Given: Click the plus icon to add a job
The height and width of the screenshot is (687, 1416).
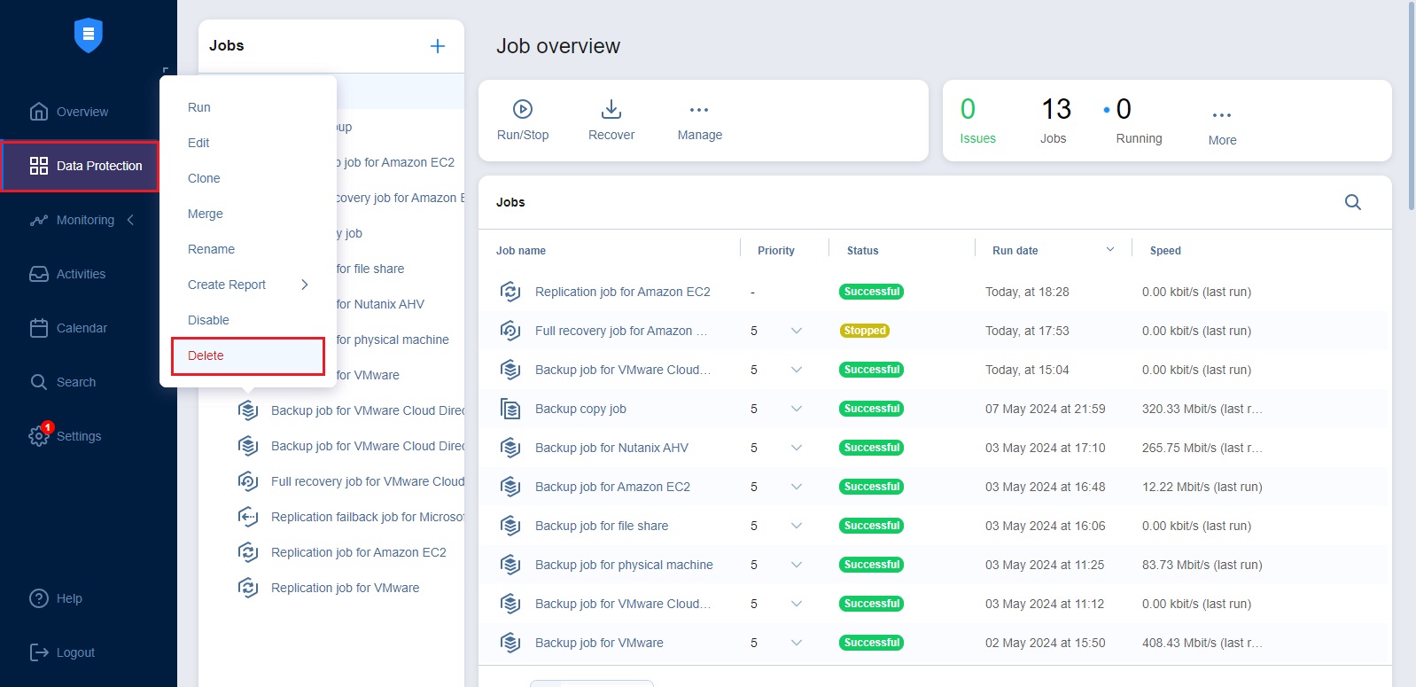Looking at the screenshot, I should coord(438,46).
